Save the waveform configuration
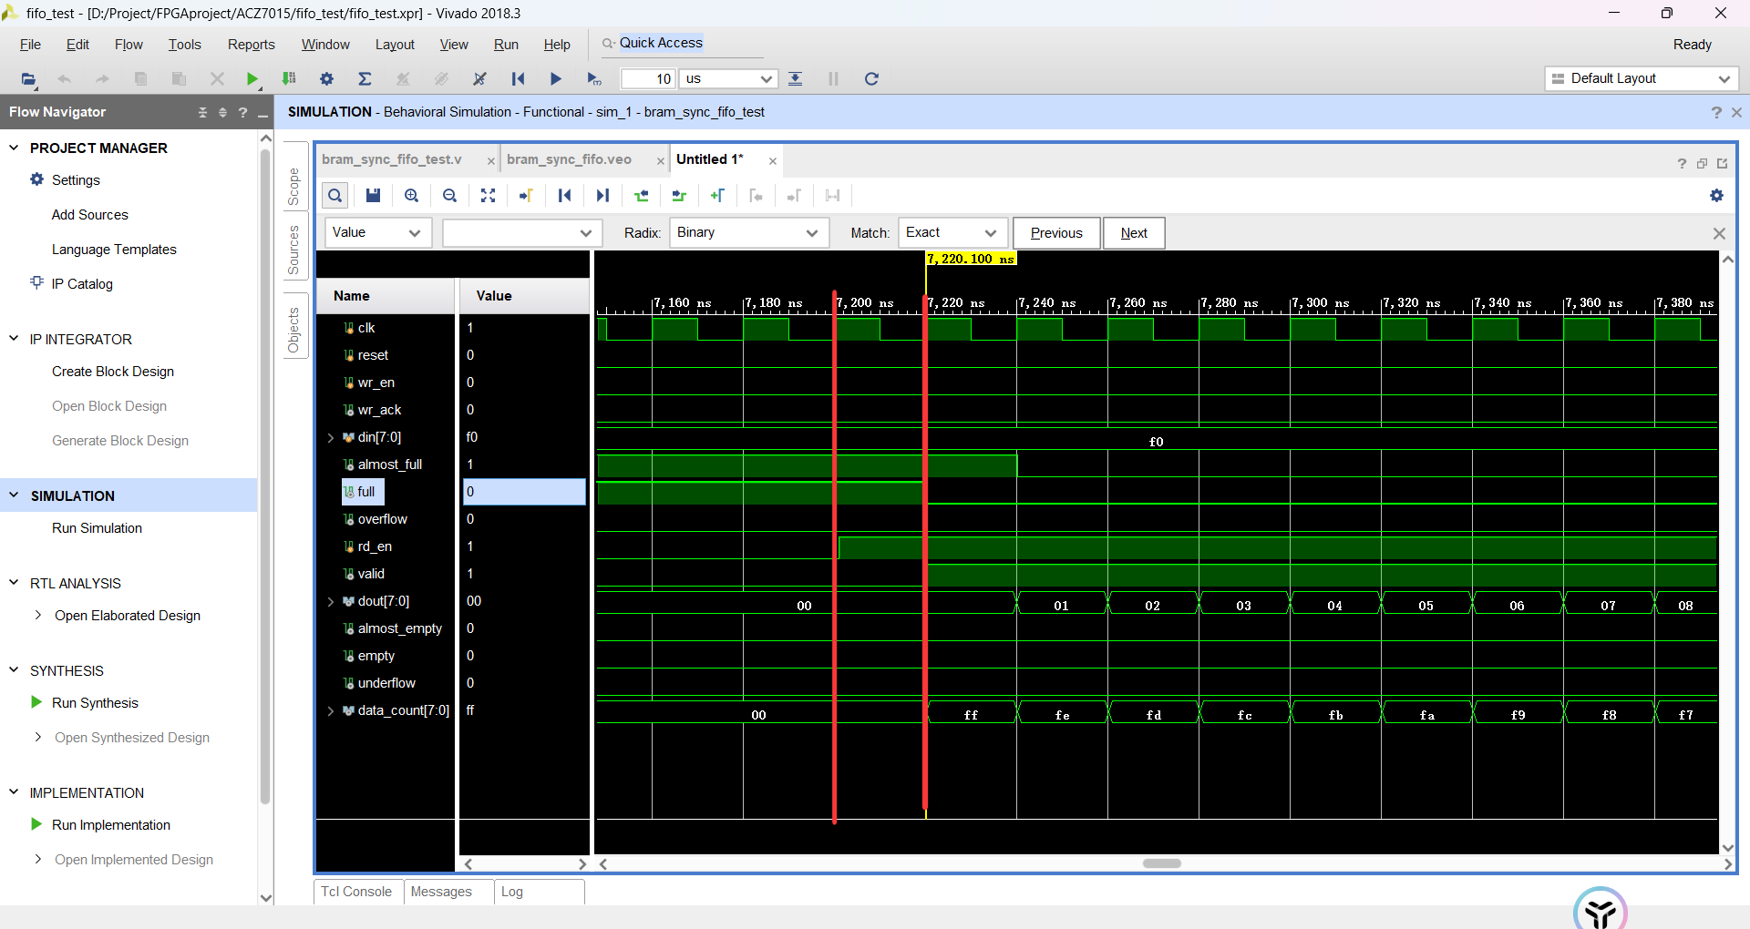The height and width of the screenshot is (929, 1750). pos(373,195)
